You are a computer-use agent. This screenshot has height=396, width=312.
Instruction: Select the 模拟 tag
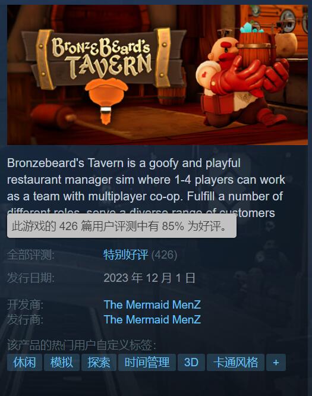point(62,363)
